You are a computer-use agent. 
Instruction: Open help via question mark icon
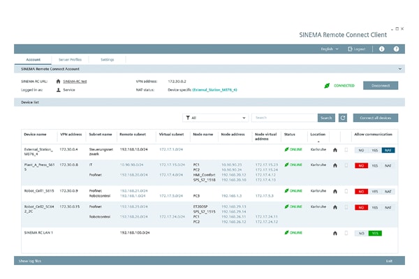(396, 50)
